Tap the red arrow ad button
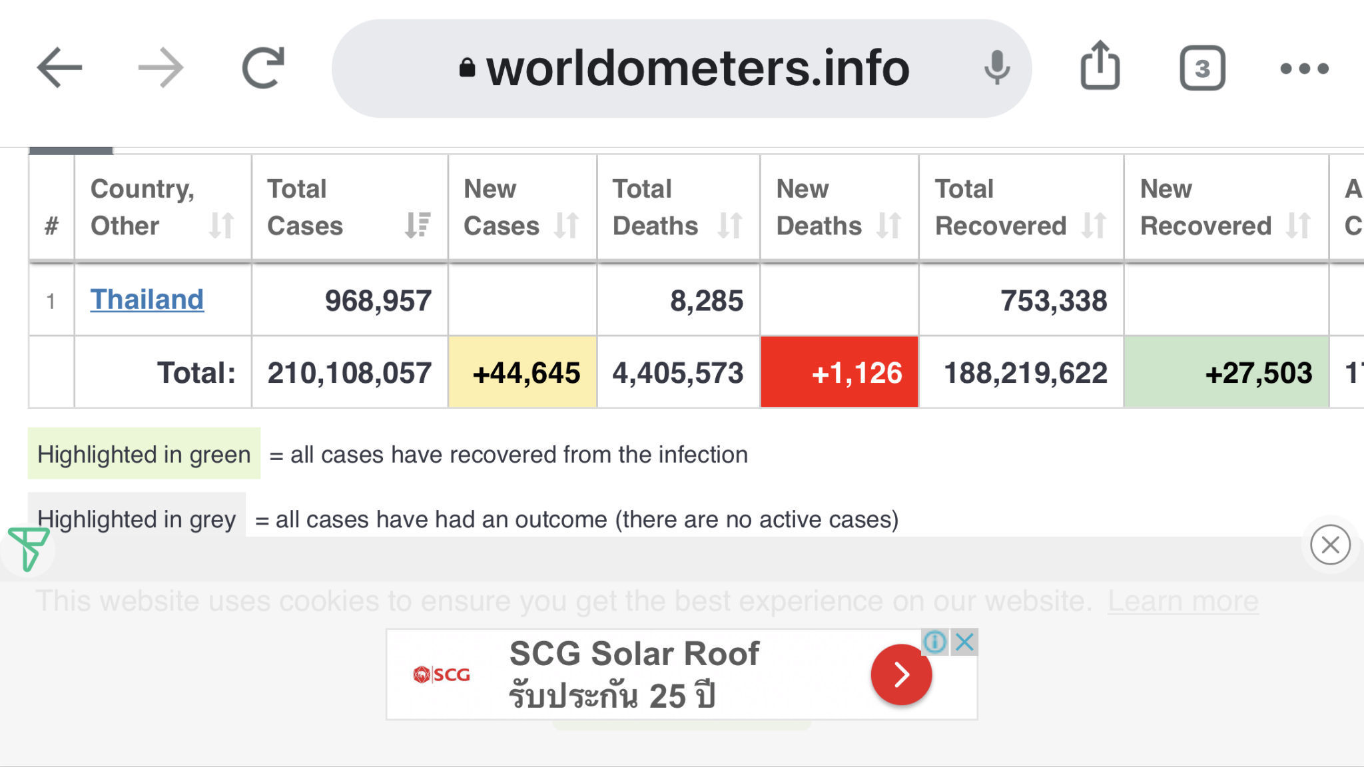This screenshot has width=1364, height=767. [900, 674]
